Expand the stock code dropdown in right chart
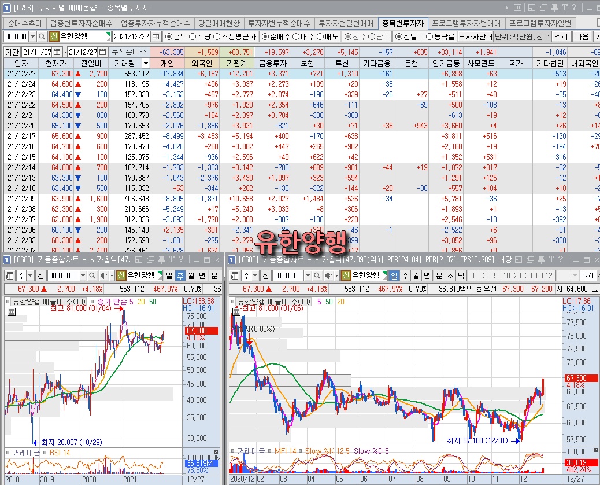Screen dimensions: 600x485 point(308,275)
